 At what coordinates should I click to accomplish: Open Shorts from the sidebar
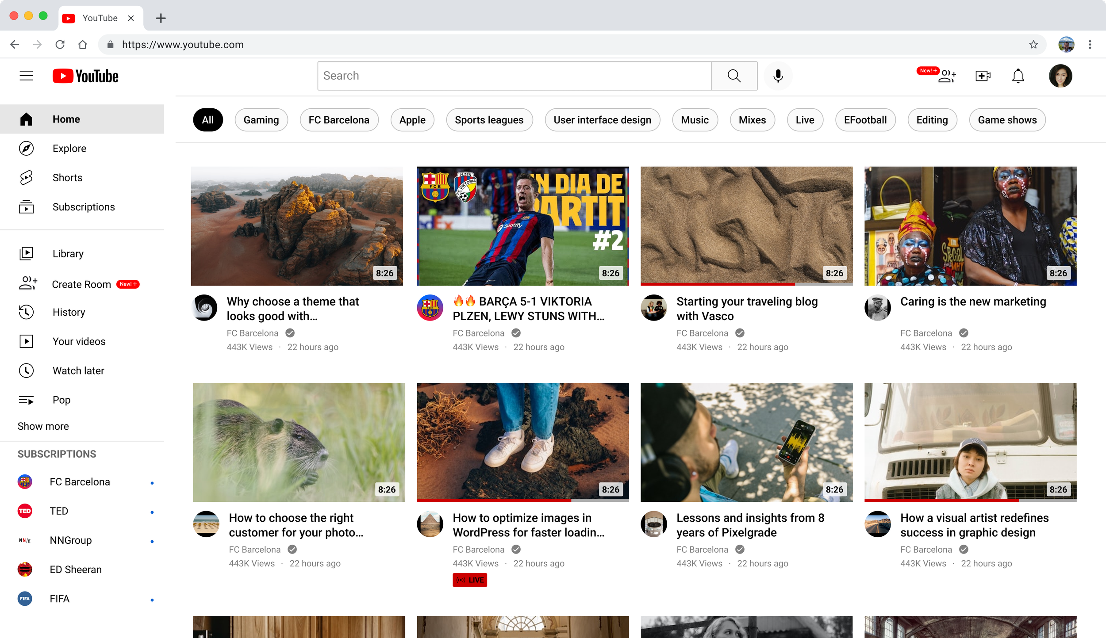[67, 178]
